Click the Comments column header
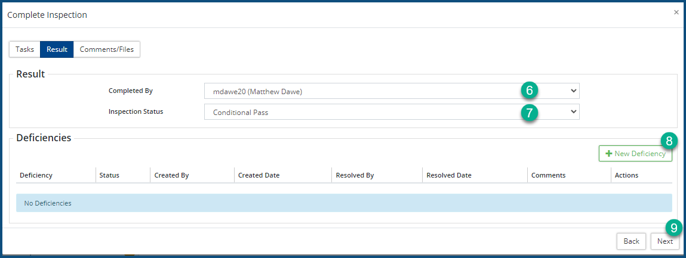The image size is (686, 258). (x=548, y=175)
